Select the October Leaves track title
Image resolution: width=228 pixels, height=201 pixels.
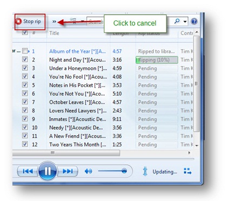(77, 102)
